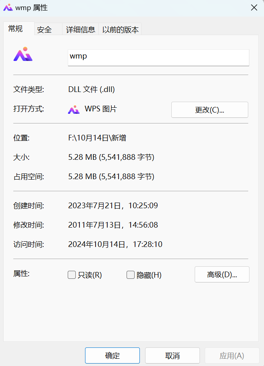This screenshot has height=366, width=264.
Task: Select the wmp filename text
Action: 77,56
